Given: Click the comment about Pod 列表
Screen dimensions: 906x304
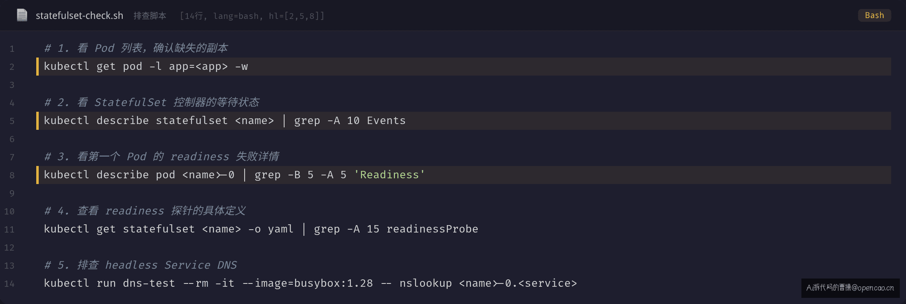Looking at the screenshot, I should pos(136,48).
